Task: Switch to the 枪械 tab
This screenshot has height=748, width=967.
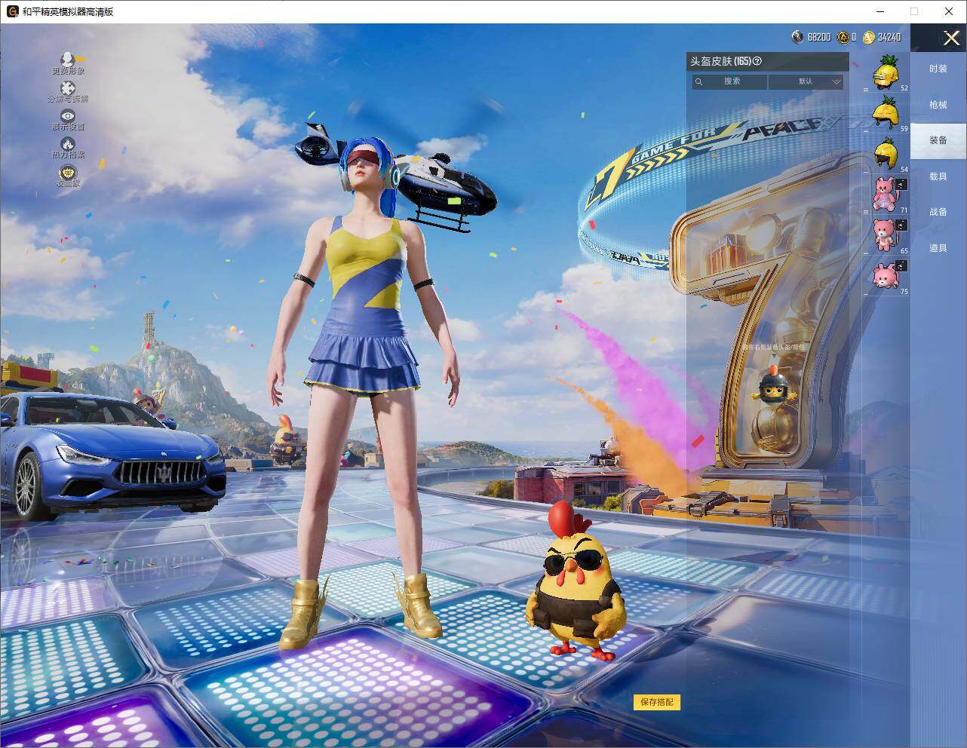Action: pos(938,105)
